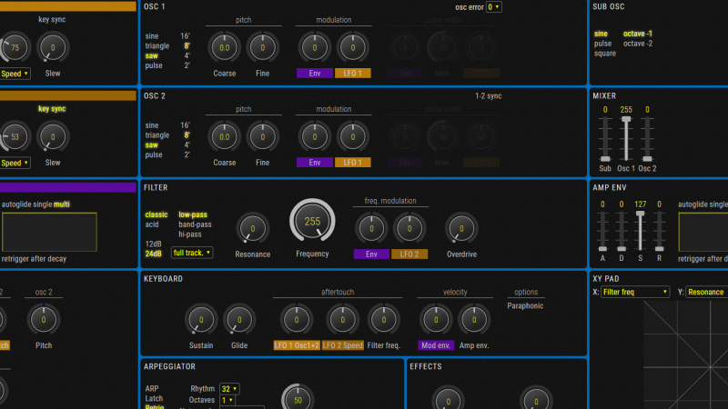Open arpeggiator Octaves dropdown

click(227, 400)
